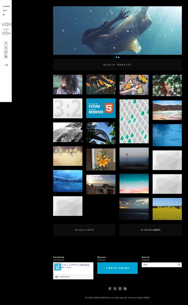The height and width of the screenshot is (305, 188).
Task: Open the foggy dusk landscape thumbnail
Action: (x=134, y=159)
